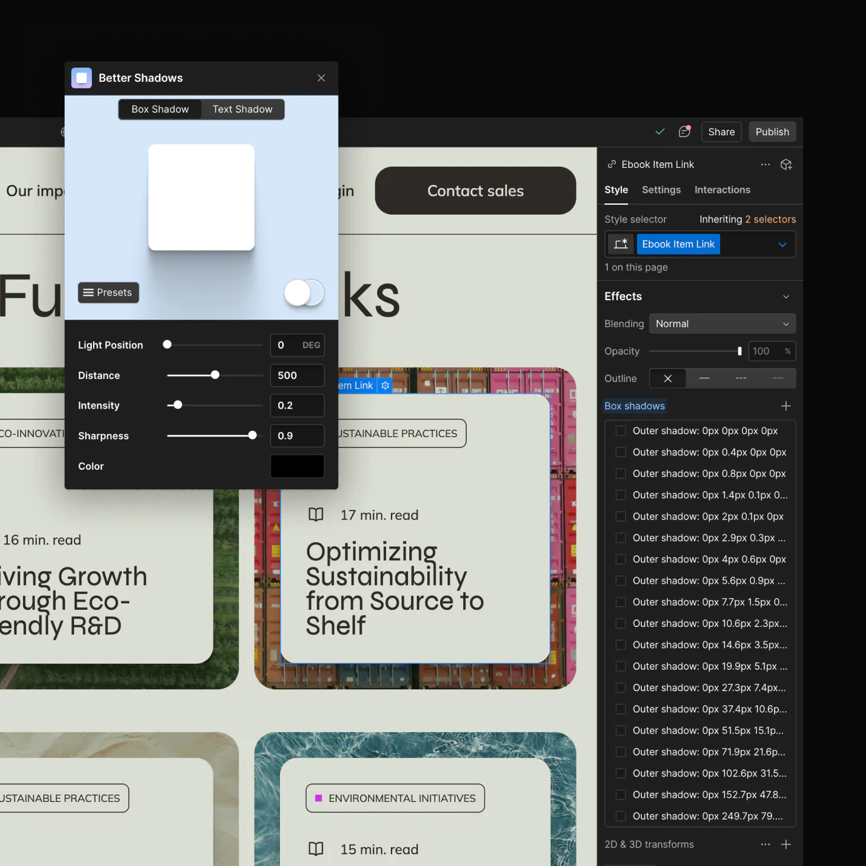
Task: Click the Publish button
Action: point(772,132)
